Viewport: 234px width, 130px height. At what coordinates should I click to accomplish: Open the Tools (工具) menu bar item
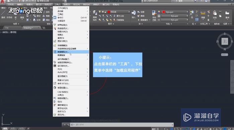tap(57, 5)
